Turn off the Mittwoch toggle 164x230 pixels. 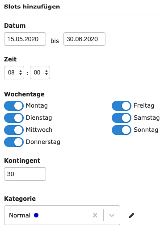(14, 130)
